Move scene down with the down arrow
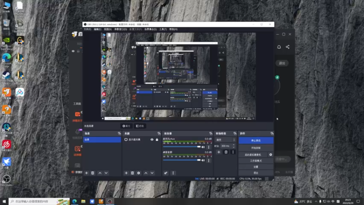The image size is (364, 205). point(106,173)
